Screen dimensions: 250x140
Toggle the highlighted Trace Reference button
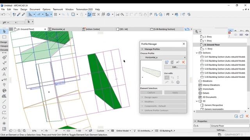point(89,14)
